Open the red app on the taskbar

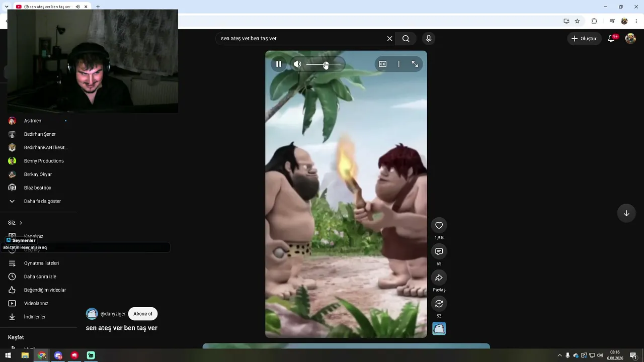(x=74, y=355)
